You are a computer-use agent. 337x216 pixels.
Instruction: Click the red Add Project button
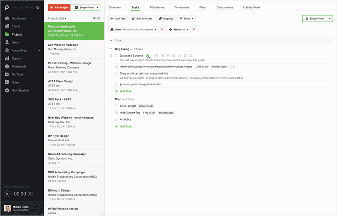[x=59, y=8]
